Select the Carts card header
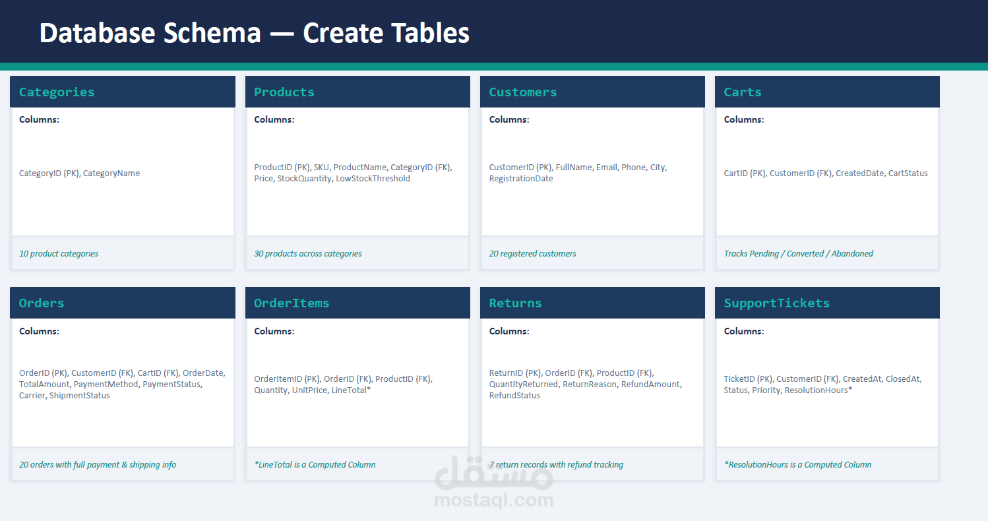The image size is (988, 521). point(827,92)
